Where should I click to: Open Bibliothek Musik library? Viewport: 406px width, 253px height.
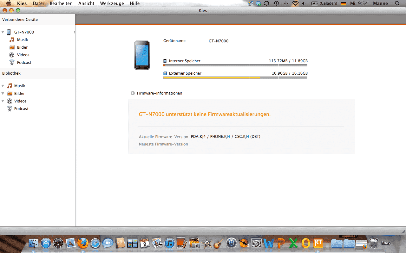20,86
